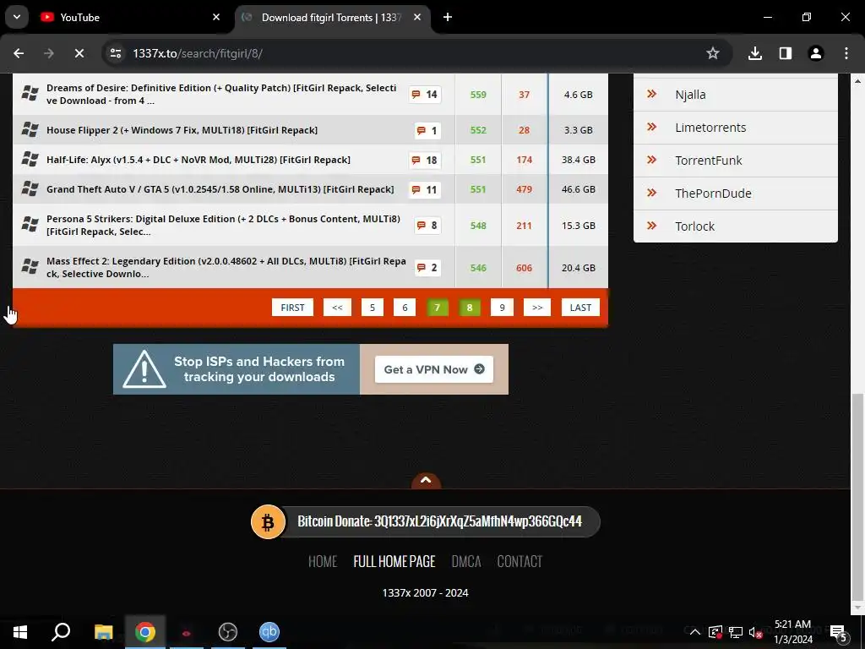Click the comments icon for Mass Effect 2
This screenshot has width=865, height=649.
(427, 268)
